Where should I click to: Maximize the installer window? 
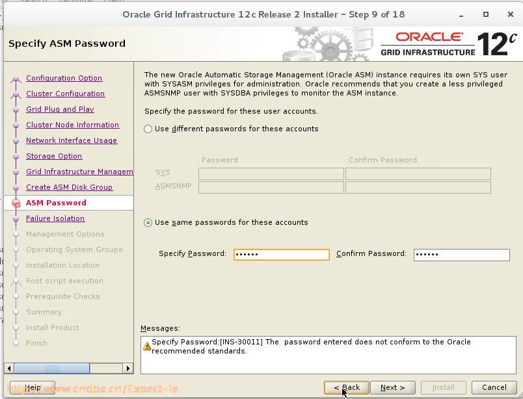pyautogui.click(x=486, y=14)
